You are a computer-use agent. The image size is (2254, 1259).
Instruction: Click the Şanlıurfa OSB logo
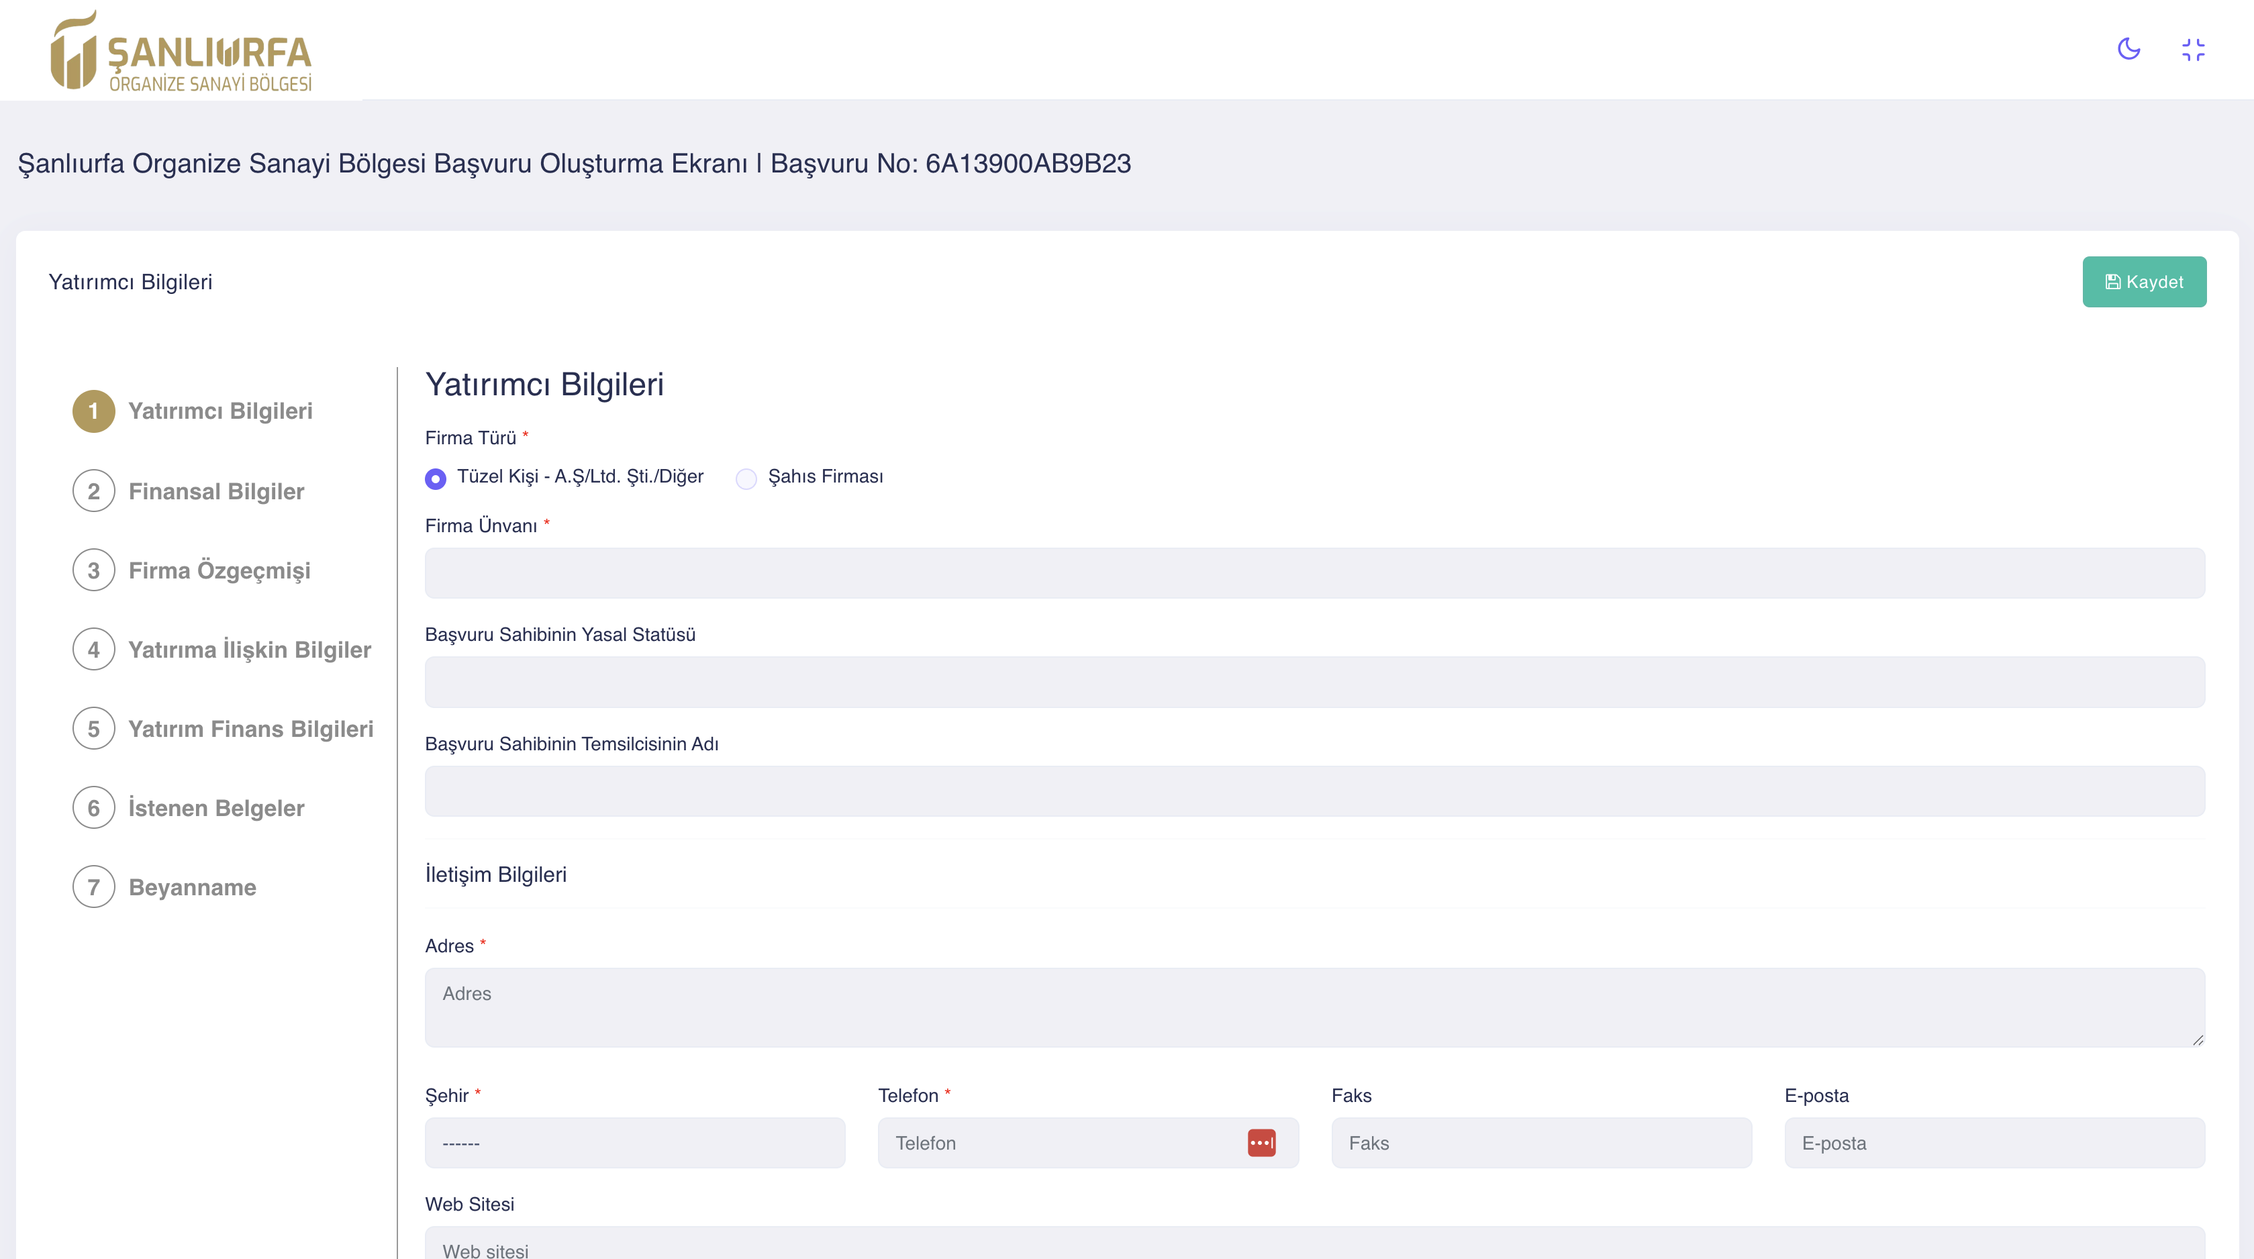pos(181,51)
